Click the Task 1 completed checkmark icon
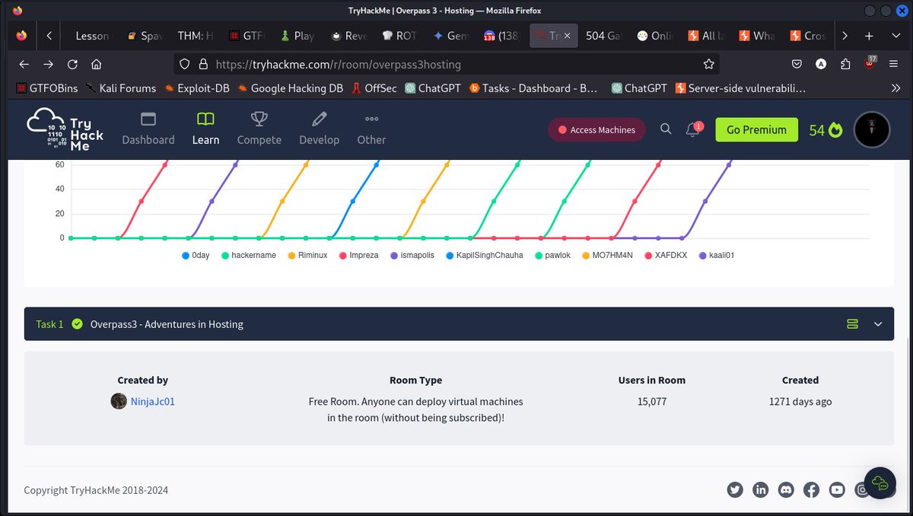This screenshot has height=516, width=913. (77, 323)
